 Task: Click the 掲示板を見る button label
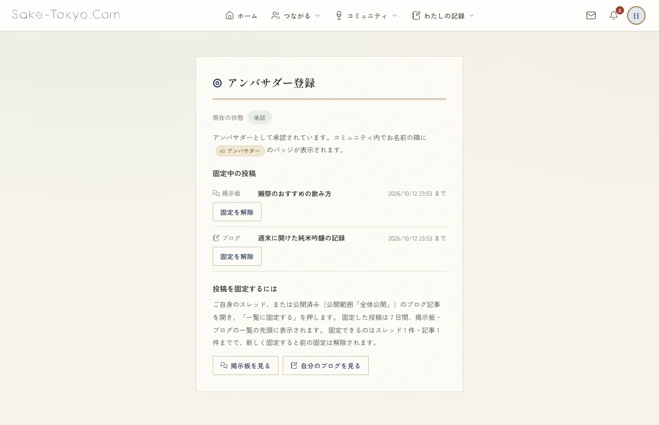250,366
